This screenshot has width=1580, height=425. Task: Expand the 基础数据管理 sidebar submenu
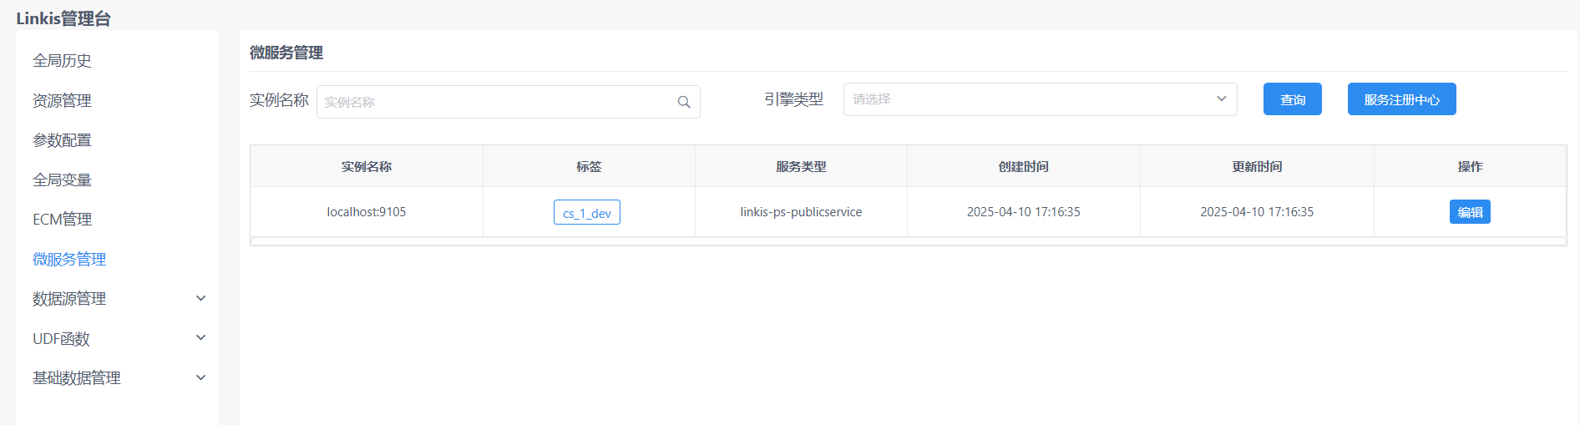[x=200, y=377]
